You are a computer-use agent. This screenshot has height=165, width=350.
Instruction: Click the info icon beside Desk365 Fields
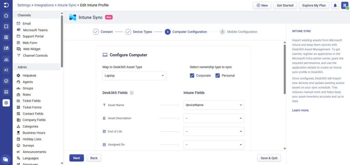(132, 93)
